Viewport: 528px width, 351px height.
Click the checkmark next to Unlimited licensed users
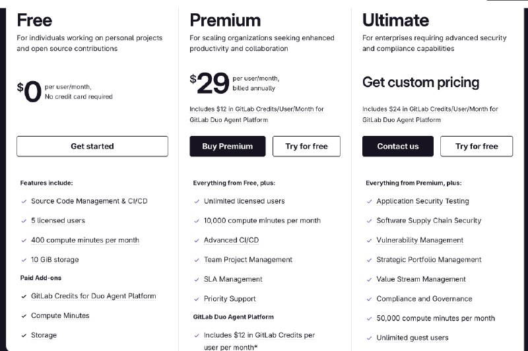coord(197,201)
